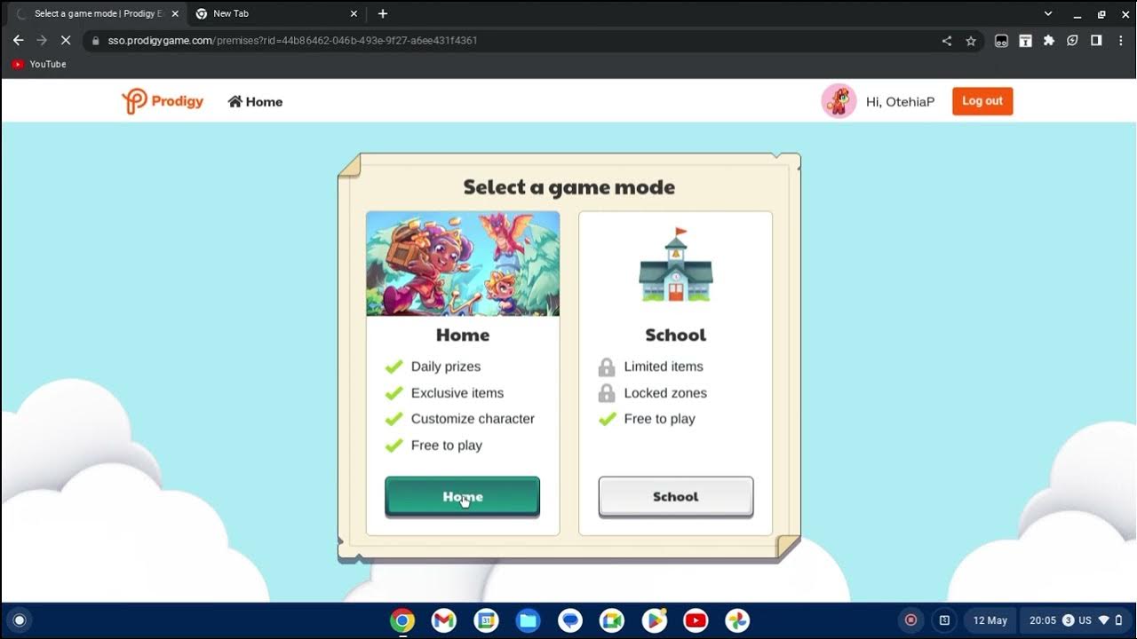Open the goggle-eyed extension icon
This screenshot has height=639, width=1137.
pyautogui.click(x=1001, y=41)
